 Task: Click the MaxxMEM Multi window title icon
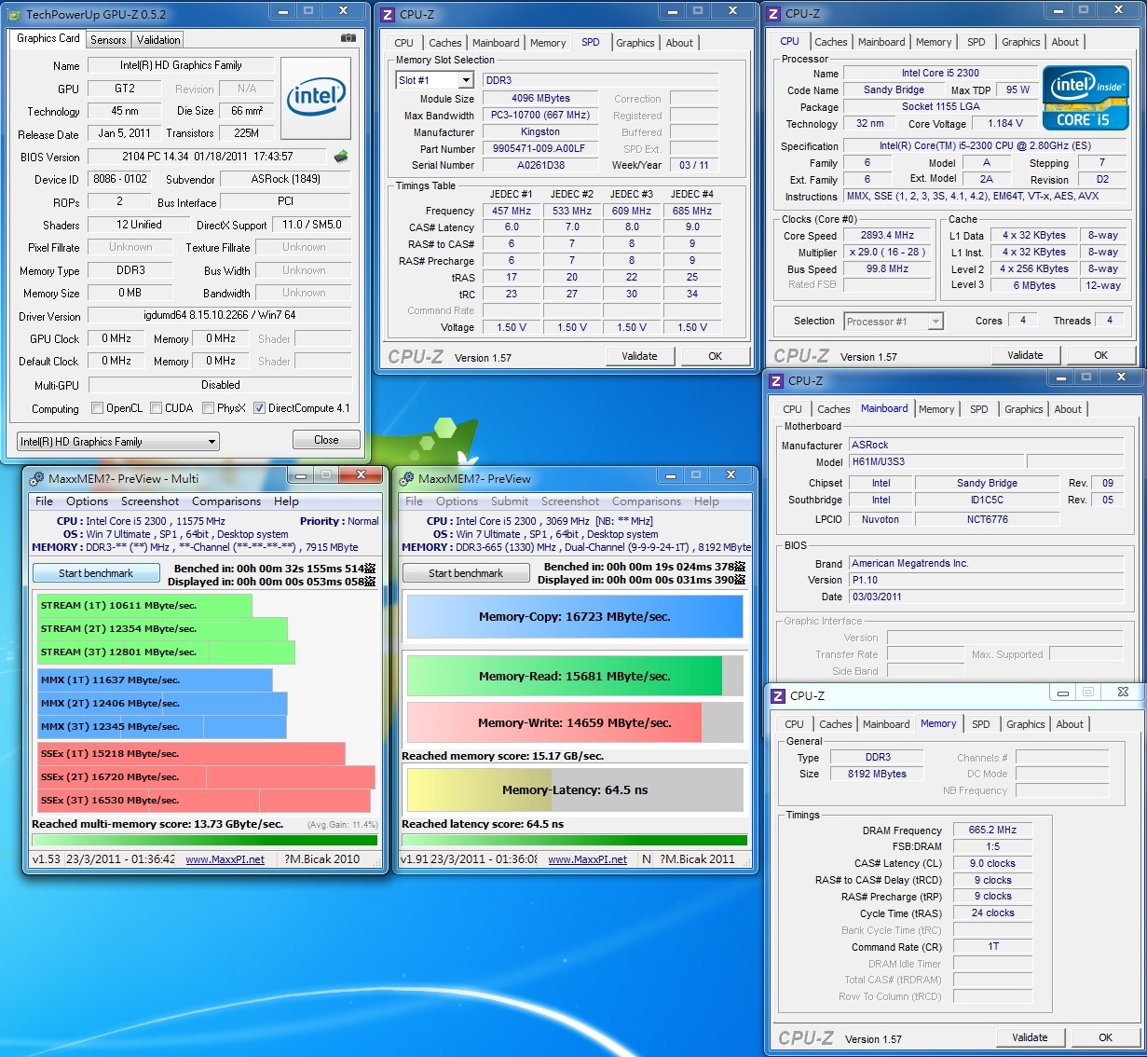(x=36, y=478)
